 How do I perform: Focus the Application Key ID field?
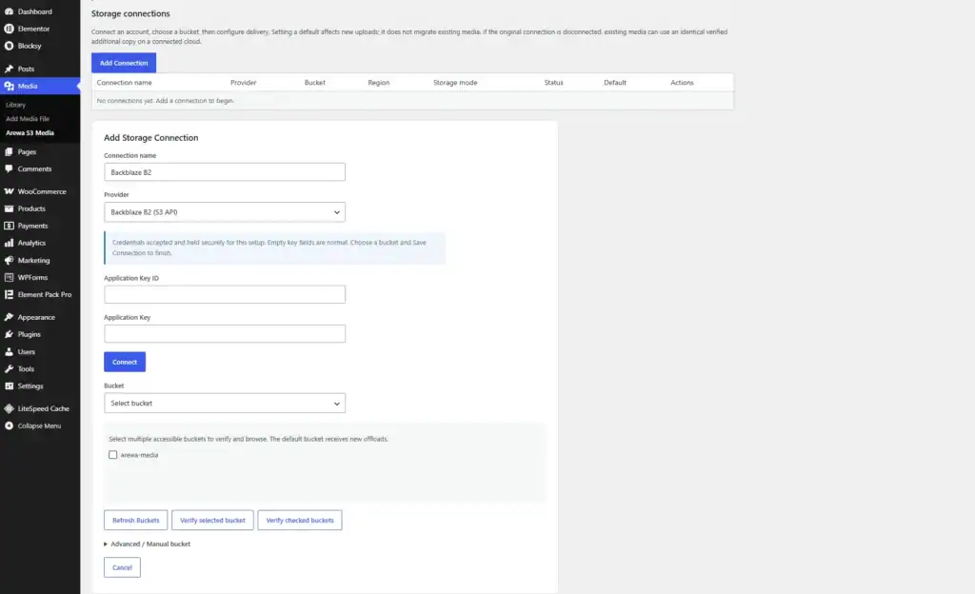pos(225,294)
